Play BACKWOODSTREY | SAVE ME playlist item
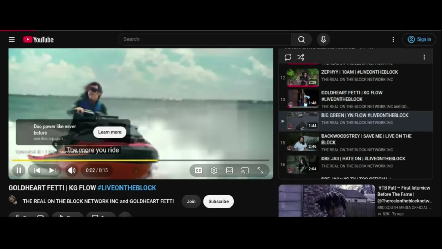Image resolution: width=442 pixels, height=249 pixels. point(356,142)
